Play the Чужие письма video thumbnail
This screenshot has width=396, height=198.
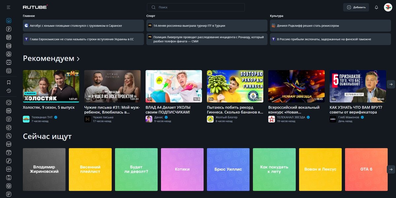(x=112, y=86)
